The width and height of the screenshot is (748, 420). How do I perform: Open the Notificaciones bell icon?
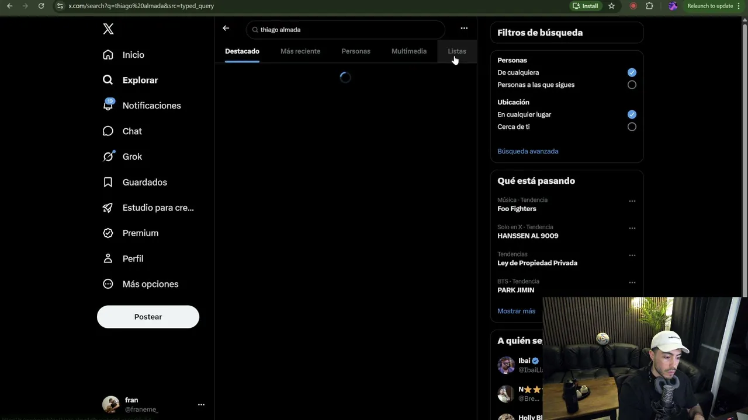(x=108, y=106)
